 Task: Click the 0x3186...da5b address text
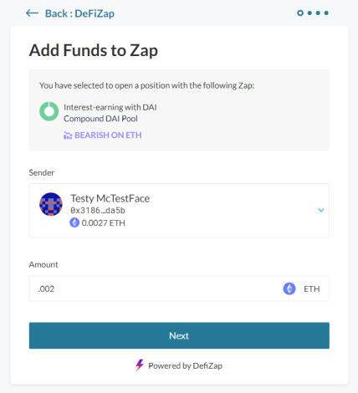coord(98,211)
